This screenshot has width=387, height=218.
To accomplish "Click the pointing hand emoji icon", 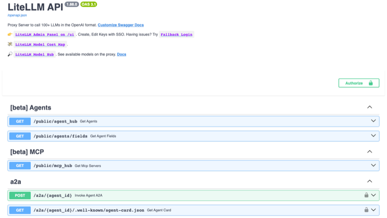I will [x=10, y=34].
